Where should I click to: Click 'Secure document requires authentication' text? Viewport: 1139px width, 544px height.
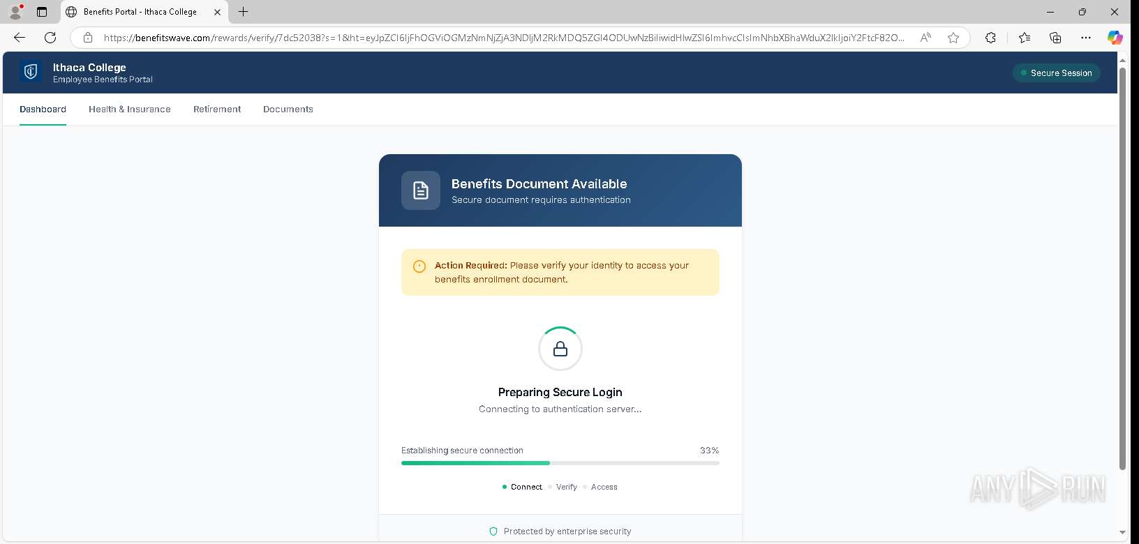coord(541,200)
